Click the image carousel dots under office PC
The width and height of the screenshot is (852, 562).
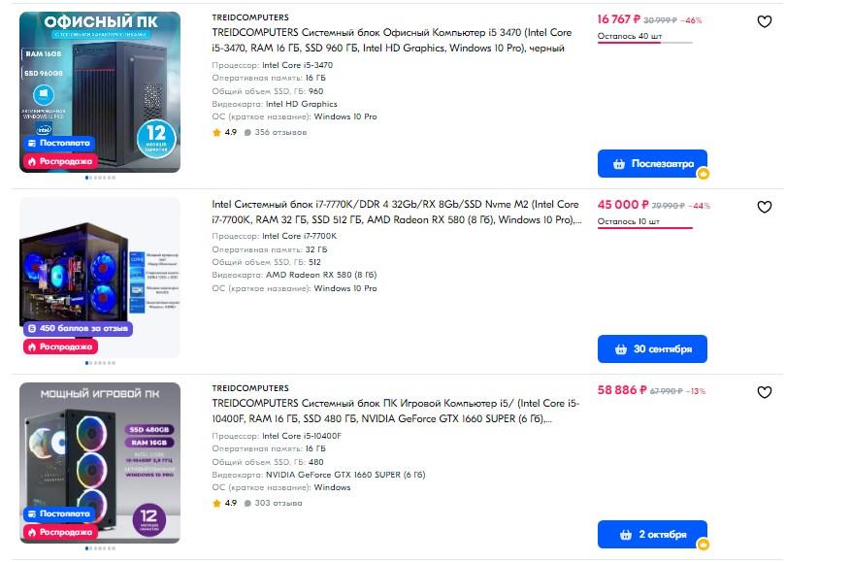[100, 178]
